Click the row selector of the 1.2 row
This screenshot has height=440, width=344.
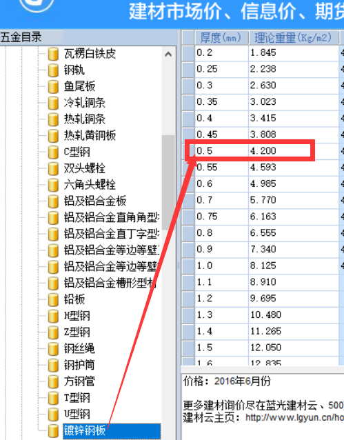(x=188, y=299)
